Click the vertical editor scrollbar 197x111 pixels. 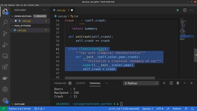[x=195, y=55]
